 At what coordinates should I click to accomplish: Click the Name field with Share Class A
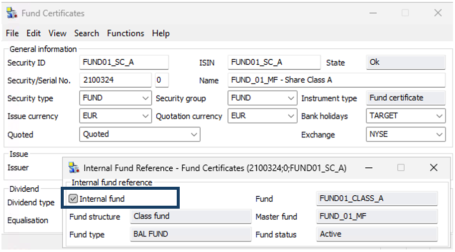click(x=337, y=80)
